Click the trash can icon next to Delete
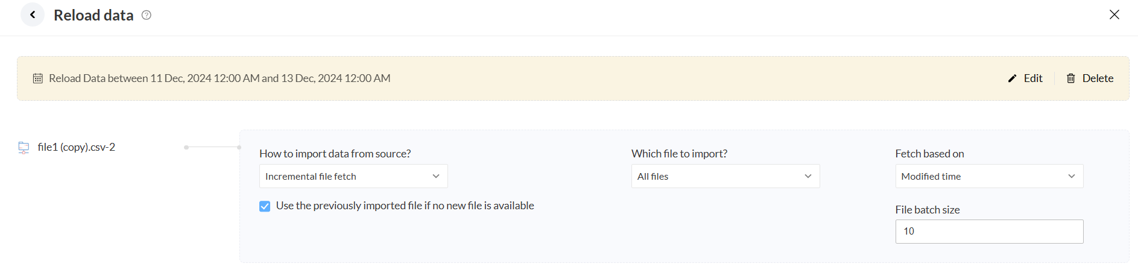 (x=1070, y=78)
